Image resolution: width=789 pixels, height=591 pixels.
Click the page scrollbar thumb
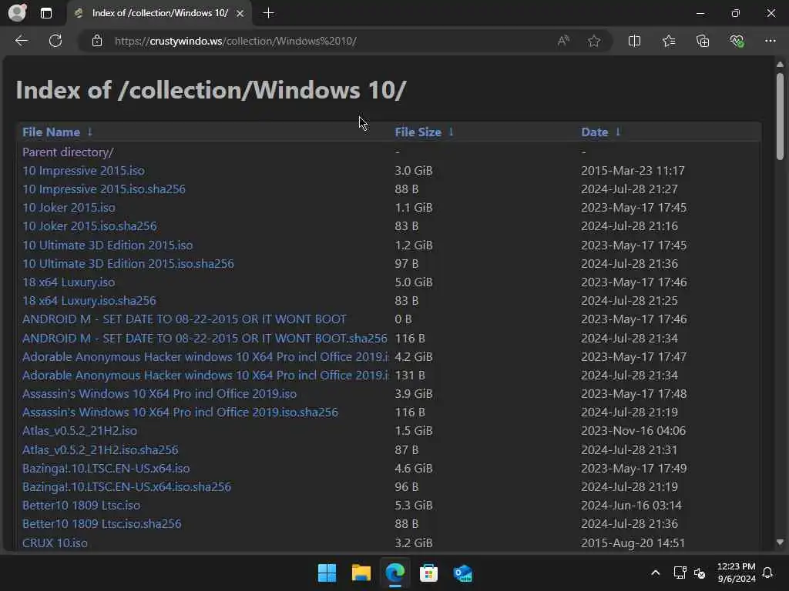pyautogui.click(x=780, y=117)
